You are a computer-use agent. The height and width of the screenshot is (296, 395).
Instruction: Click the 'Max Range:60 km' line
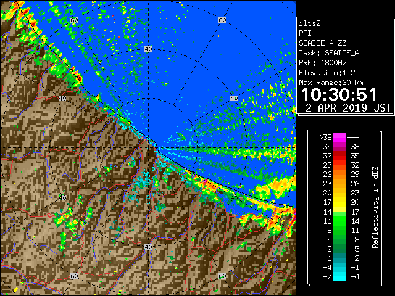tap(331, 83)
